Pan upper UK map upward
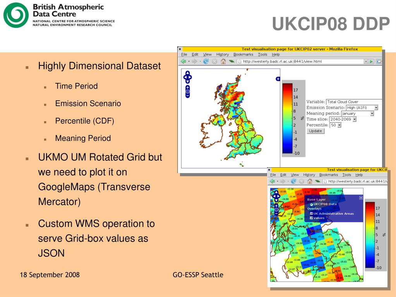The width and height of the screenshot is (396, 297). point(188,73)
